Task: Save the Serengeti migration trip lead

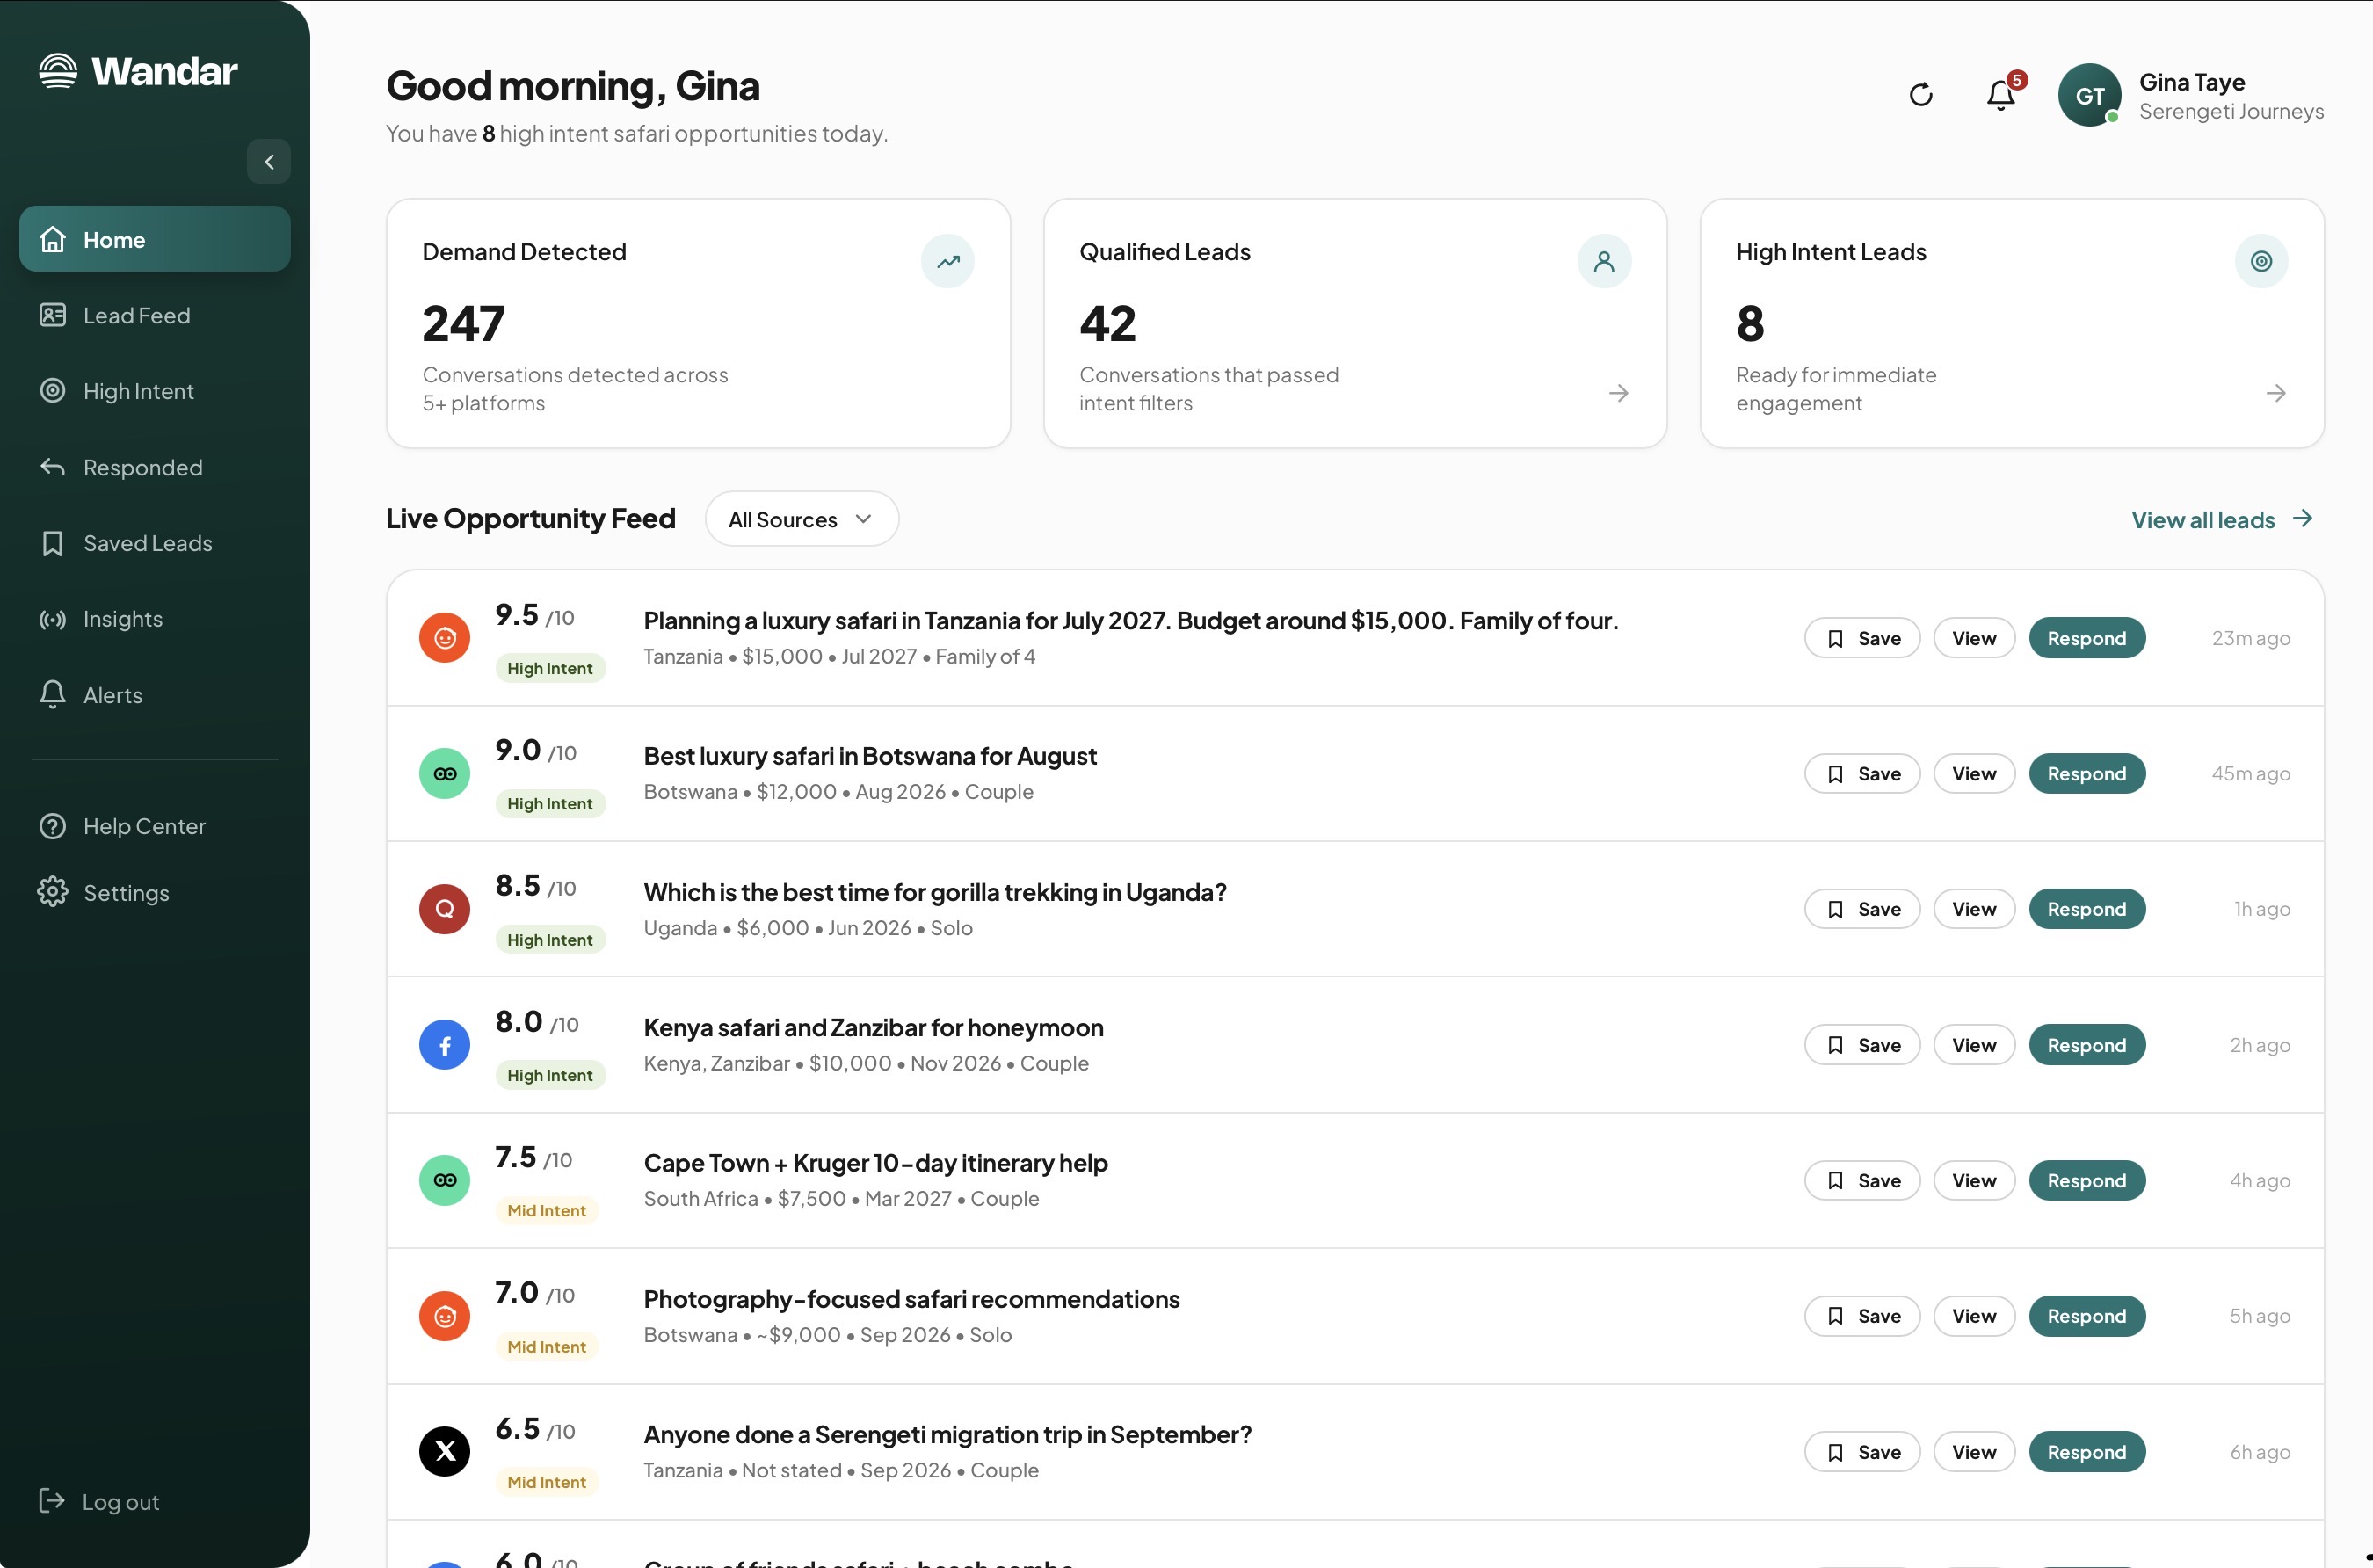Action: click(x=1862, y=1451)
